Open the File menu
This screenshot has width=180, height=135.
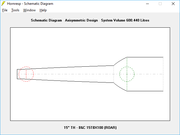pos(5,10)
